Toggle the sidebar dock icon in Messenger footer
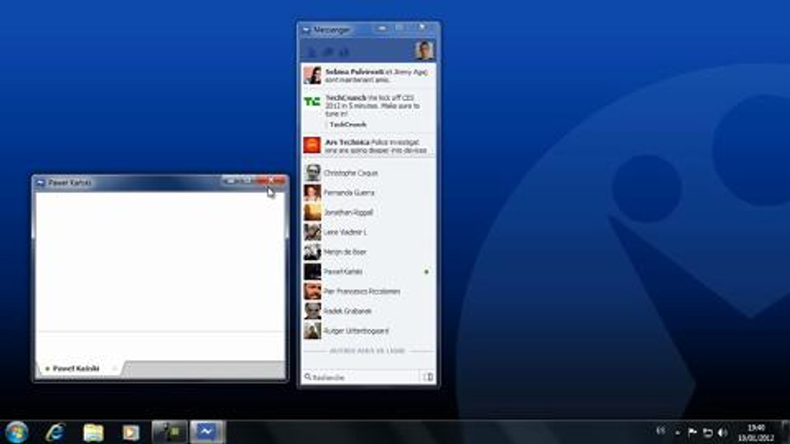Viewport: 790px width, 444px height. (x=428, y=377)
